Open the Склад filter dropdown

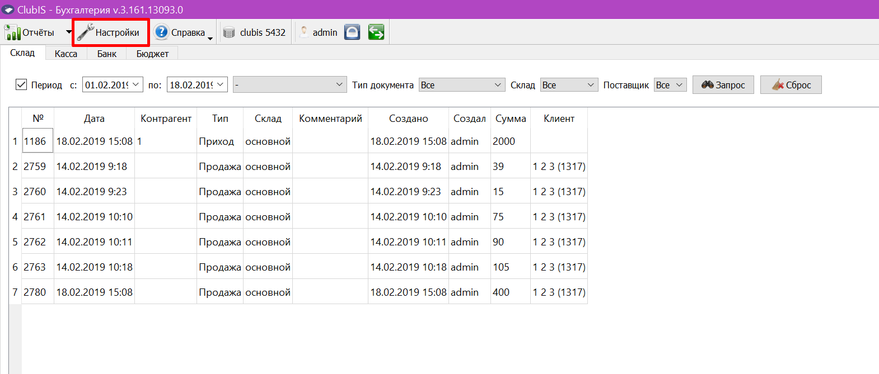pyautogui.click(x=569, y=85)
